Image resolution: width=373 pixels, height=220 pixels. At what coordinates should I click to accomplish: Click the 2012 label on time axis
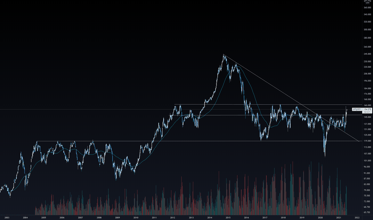pos(173,218)
